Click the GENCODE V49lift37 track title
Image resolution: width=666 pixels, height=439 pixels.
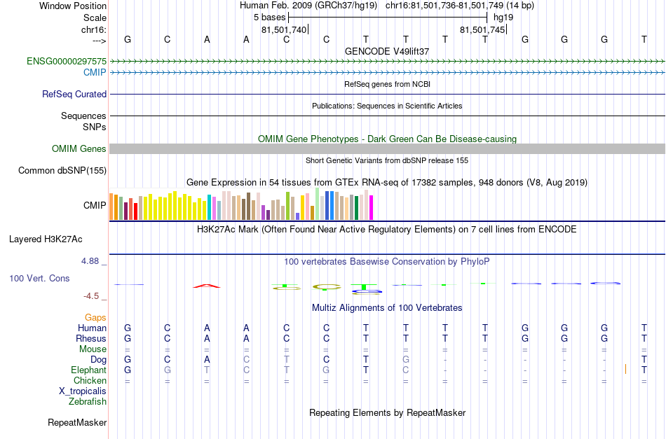(387, 51)
